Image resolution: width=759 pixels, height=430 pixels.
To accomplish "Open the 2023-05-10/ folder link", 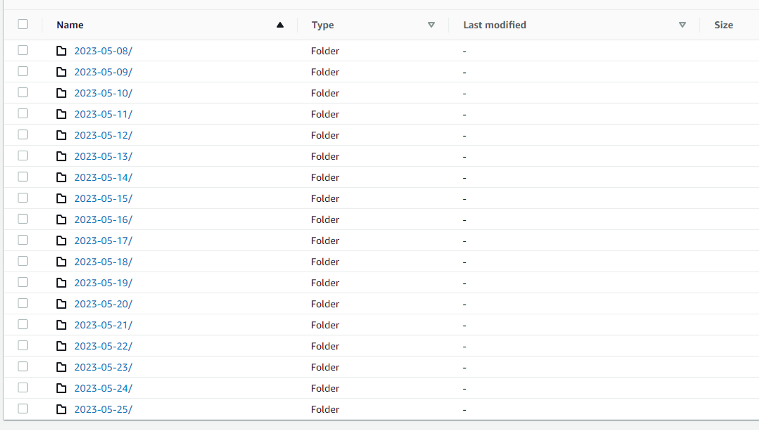I will coord(103,93).
